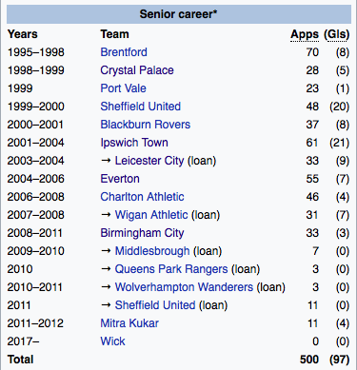Open the Blackburn Rovers link
Screen dimensions: 357x370
[x=146, y=125]
